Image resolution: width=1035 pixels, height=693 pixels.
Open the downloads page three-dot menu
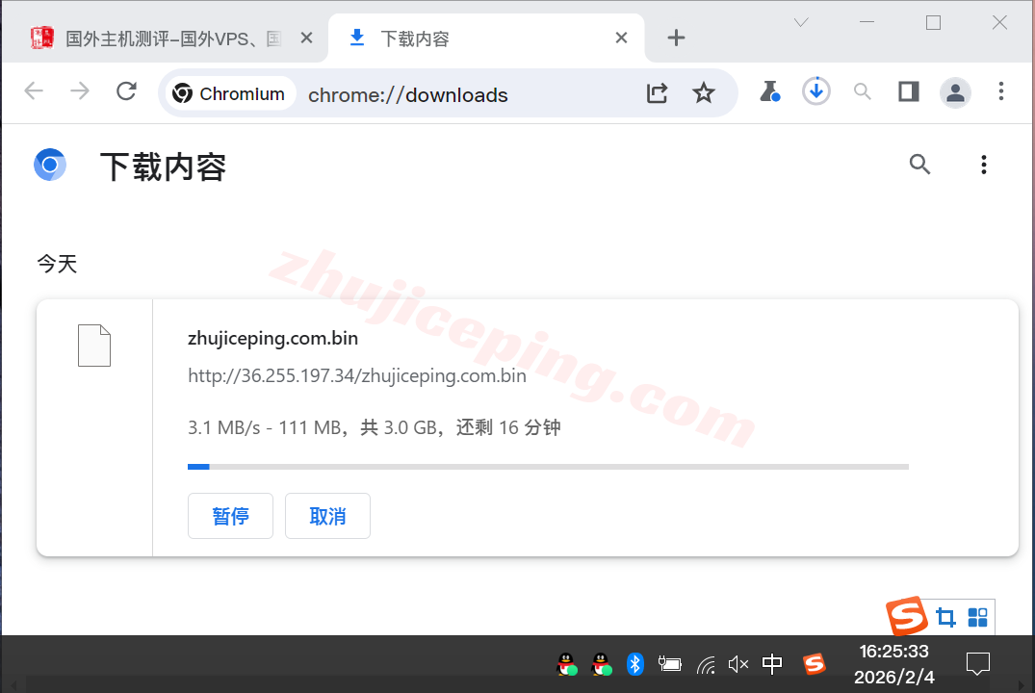click(984, 165)
